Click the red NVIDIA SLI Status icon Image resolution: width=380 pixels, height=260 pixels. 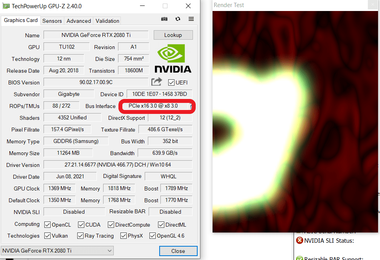tap(300, 240)
